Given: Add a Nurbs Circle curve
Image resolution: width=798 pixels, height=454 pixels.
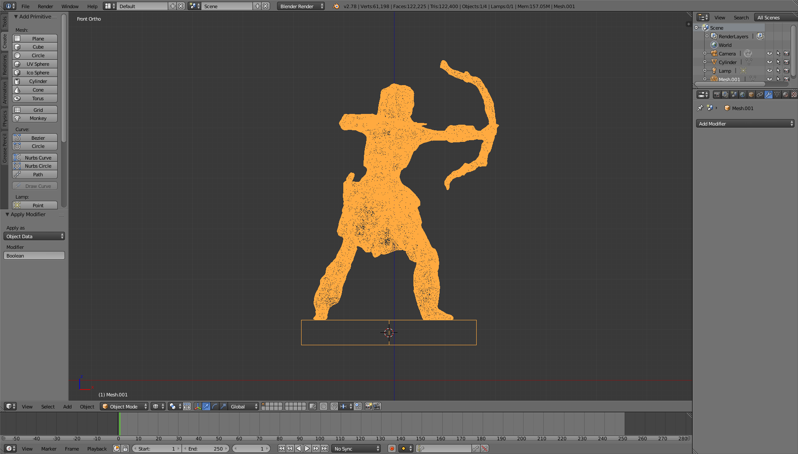Looking at the screenshot, I should [x=35, y=166].
